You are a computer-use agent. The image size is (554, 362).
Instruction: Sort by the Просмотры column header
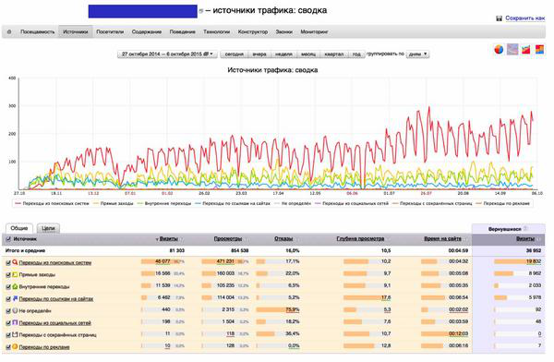[x=227, y=239]
